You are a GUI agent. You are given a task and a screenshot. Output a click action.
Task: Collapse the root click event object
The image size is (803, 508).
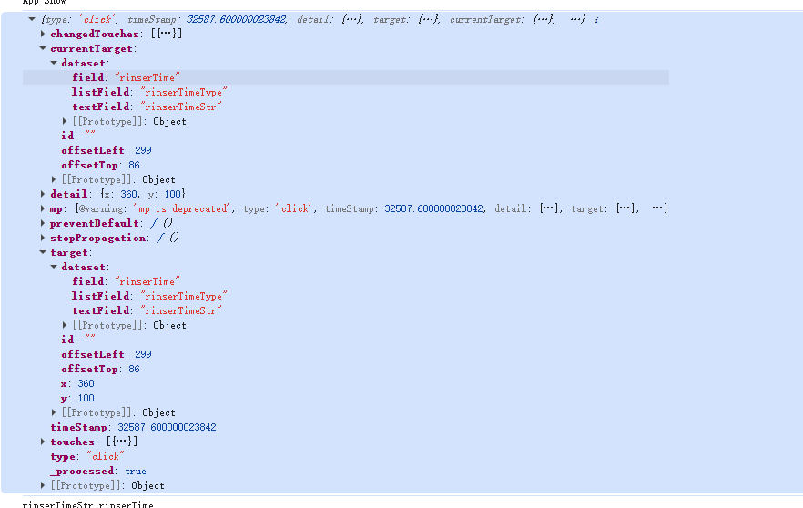[x=33, y=19]
